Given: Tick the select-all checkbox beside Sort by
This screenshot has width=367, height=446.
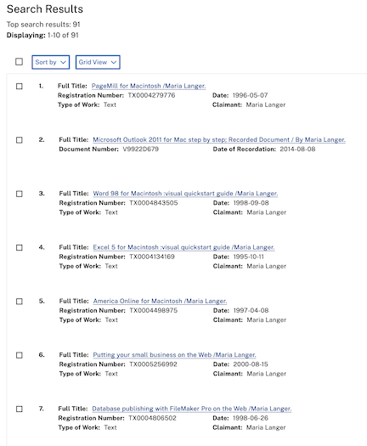Looking at the screenshot, I should 19,62.
